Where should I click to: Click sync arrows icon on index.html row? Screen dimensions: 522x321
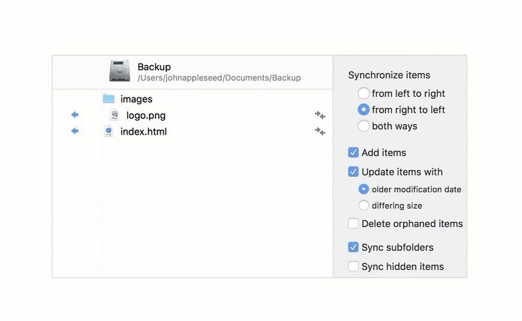coord(319,131)
